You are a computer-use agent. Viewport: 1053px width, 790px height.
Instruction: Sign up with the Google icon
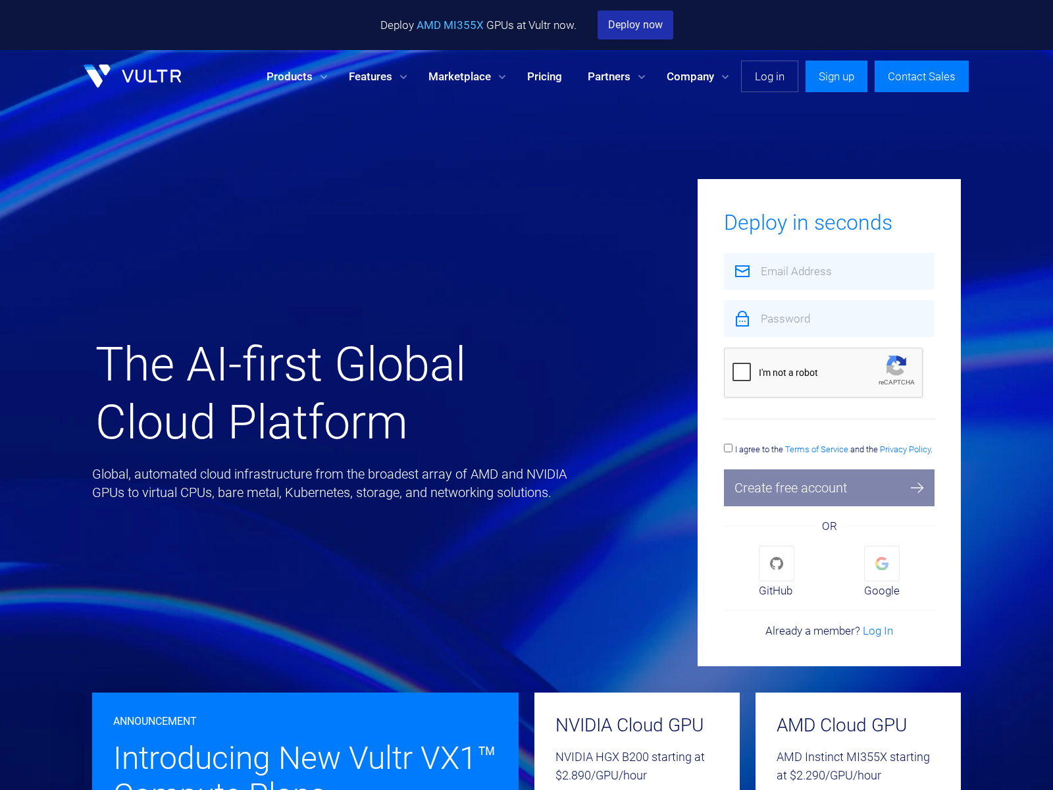pos(881,564)
